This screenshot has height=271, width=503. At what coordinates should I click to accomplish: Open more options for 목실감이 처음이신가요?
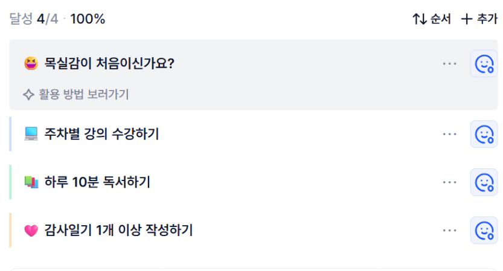(449, 63)
